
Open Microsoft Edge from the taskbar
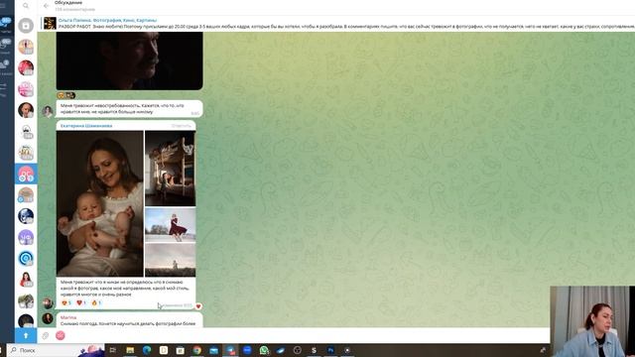pos(147,350)
